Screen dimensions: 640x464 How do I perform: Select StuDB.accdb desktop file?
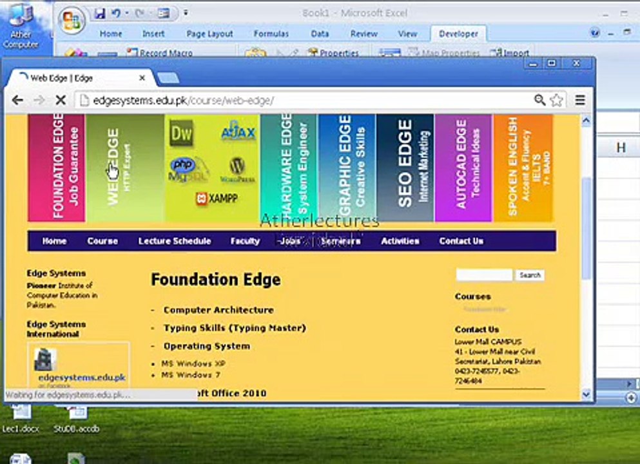click(x=76, y=418)
